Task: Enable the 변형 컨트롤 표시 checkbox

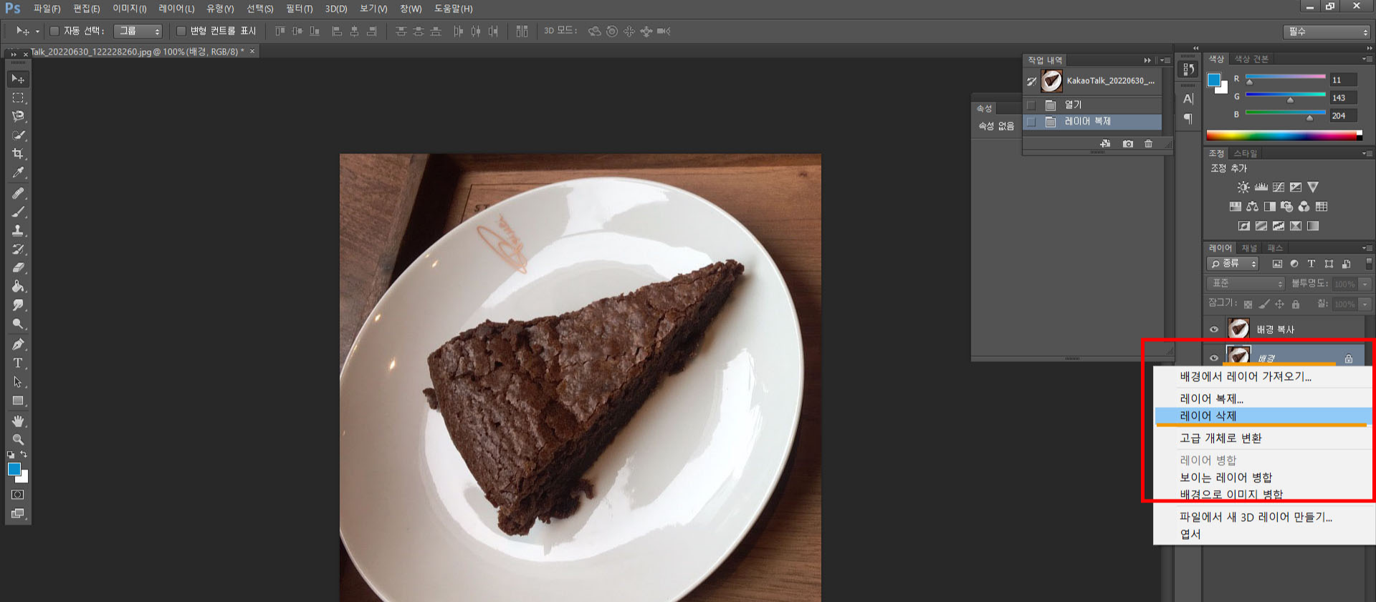Action: (181, 32)
